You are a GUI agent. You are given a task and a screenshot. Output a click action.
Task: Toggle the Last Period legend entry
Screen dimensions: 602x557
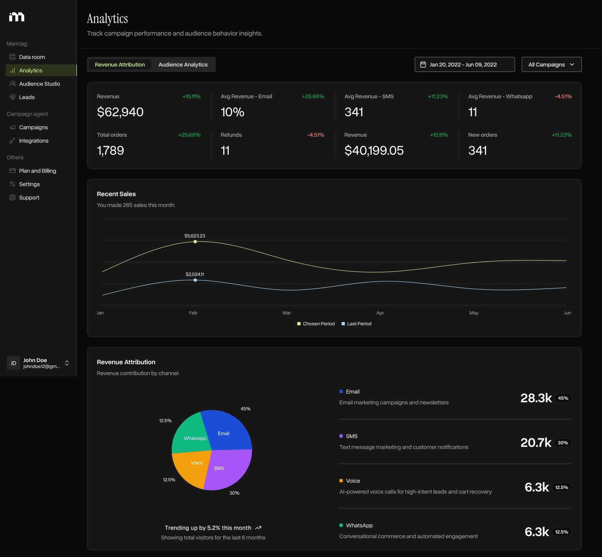click(x=356, y=323)
